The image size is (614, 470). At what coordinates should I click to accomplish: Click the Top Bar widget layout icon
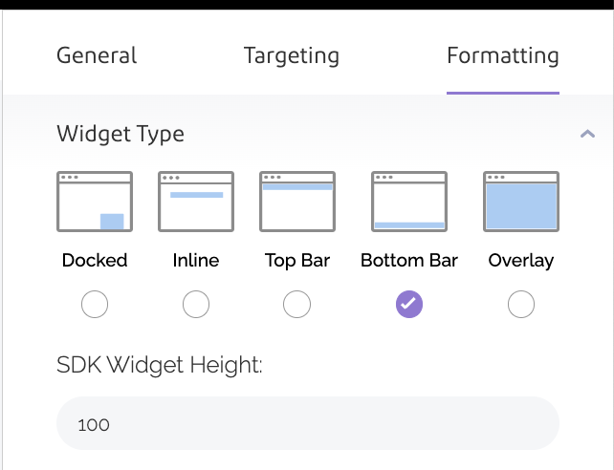click(297, 202)
